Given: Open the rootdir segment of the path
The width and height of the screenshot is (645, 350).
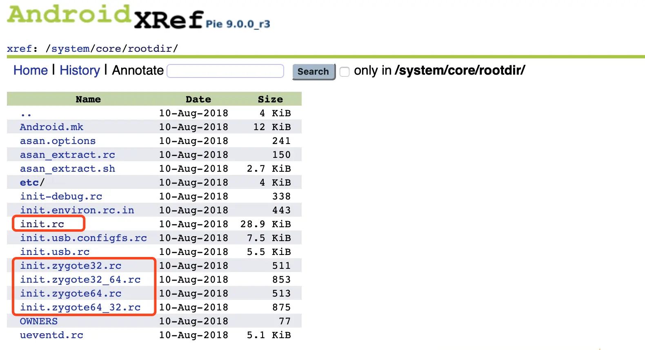Looking at the screenshot, I should pyautogui.click(x=150, y=49).
